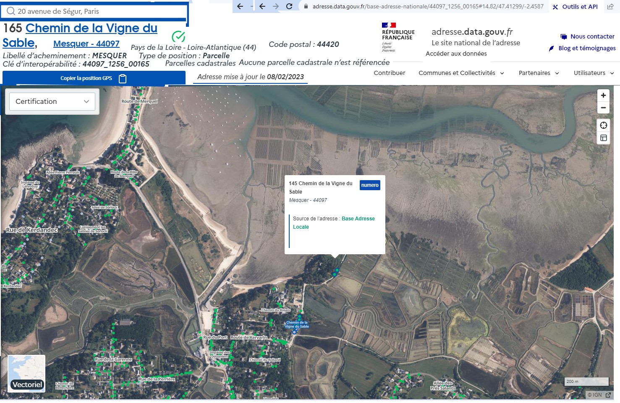Image resolution: width=620 pixels, height=403 pixels.
Task: Reload the current browser page
Action: pos(289,6)
